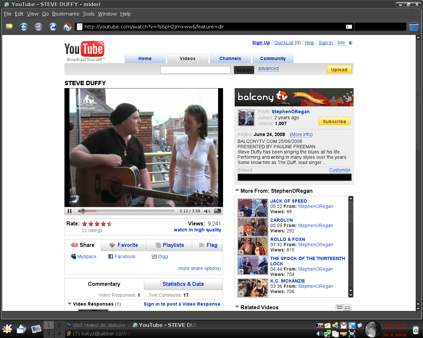Show more share options
423x338 pixels.
[x=199, y=268]
